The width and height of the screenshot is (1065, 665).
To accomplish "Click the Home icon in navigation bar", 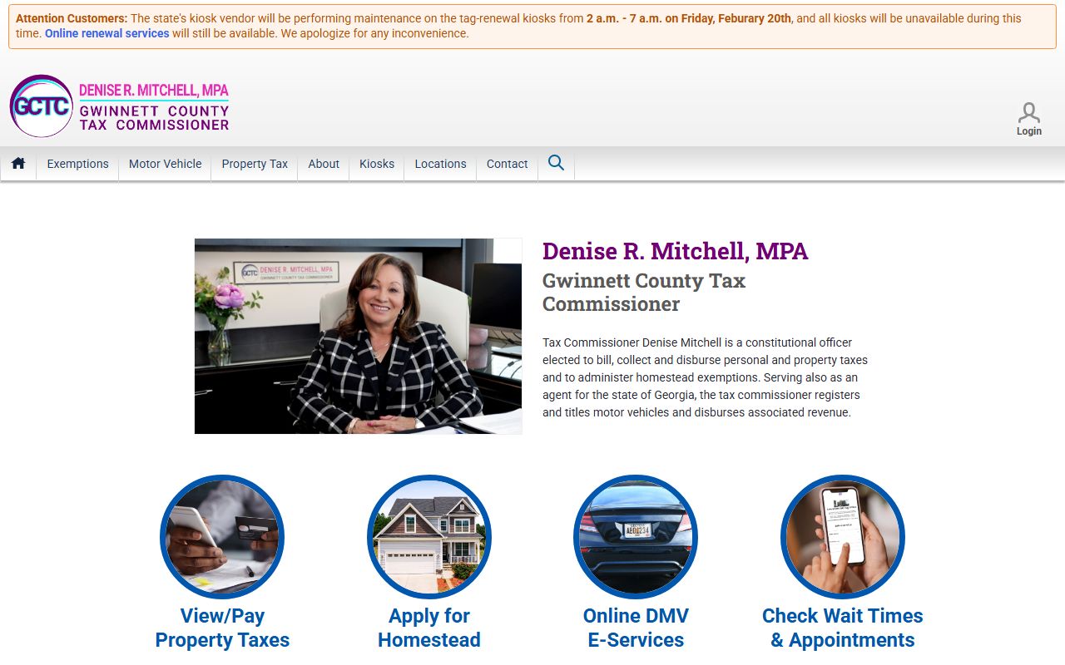I will point(18,164).
